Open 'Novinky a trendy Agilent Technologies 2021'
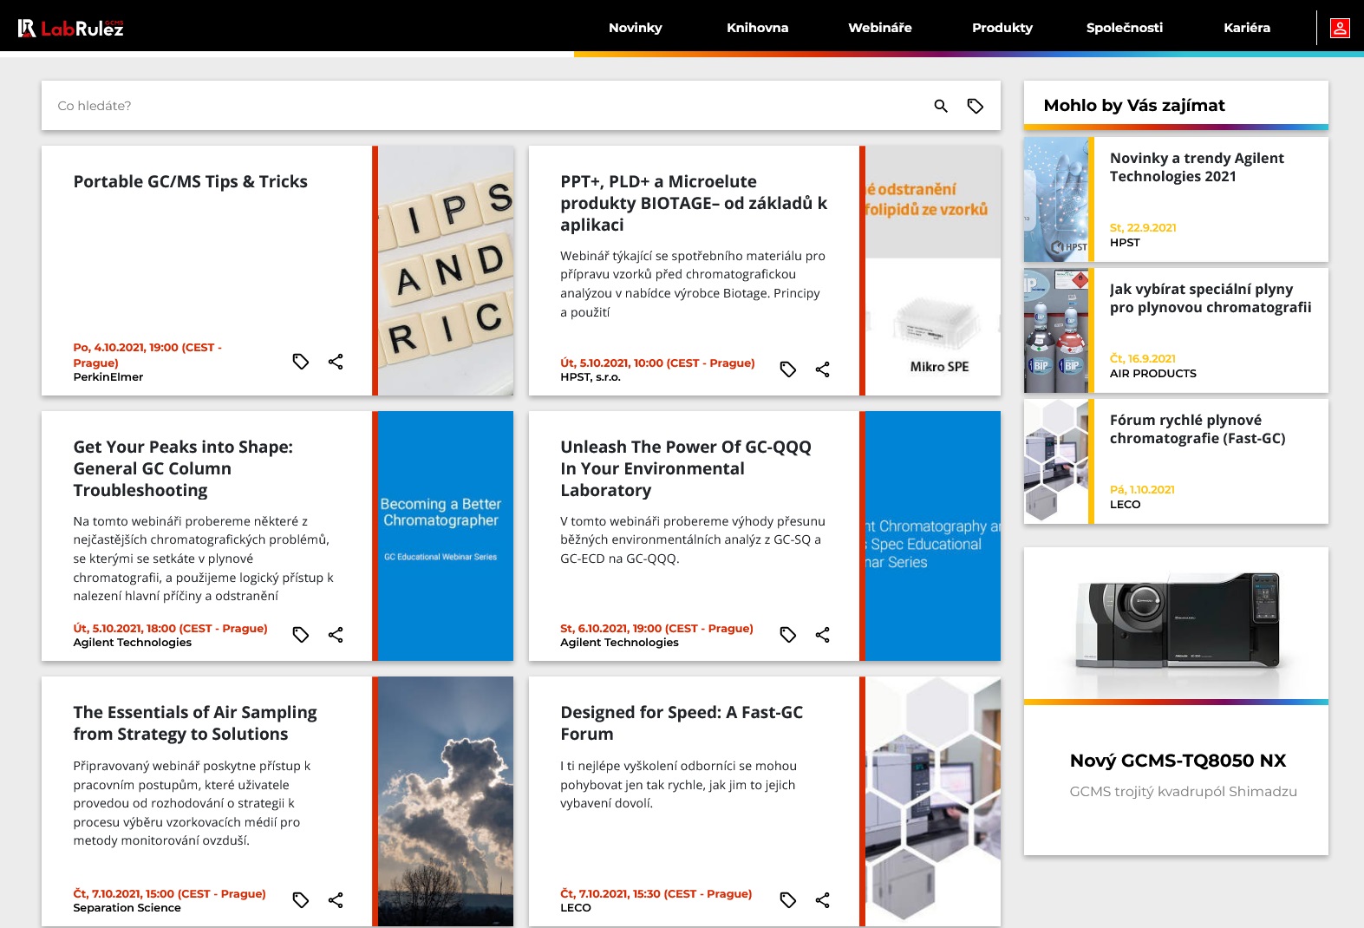The image size is (1364, 928). click(x=1197, y=167)
